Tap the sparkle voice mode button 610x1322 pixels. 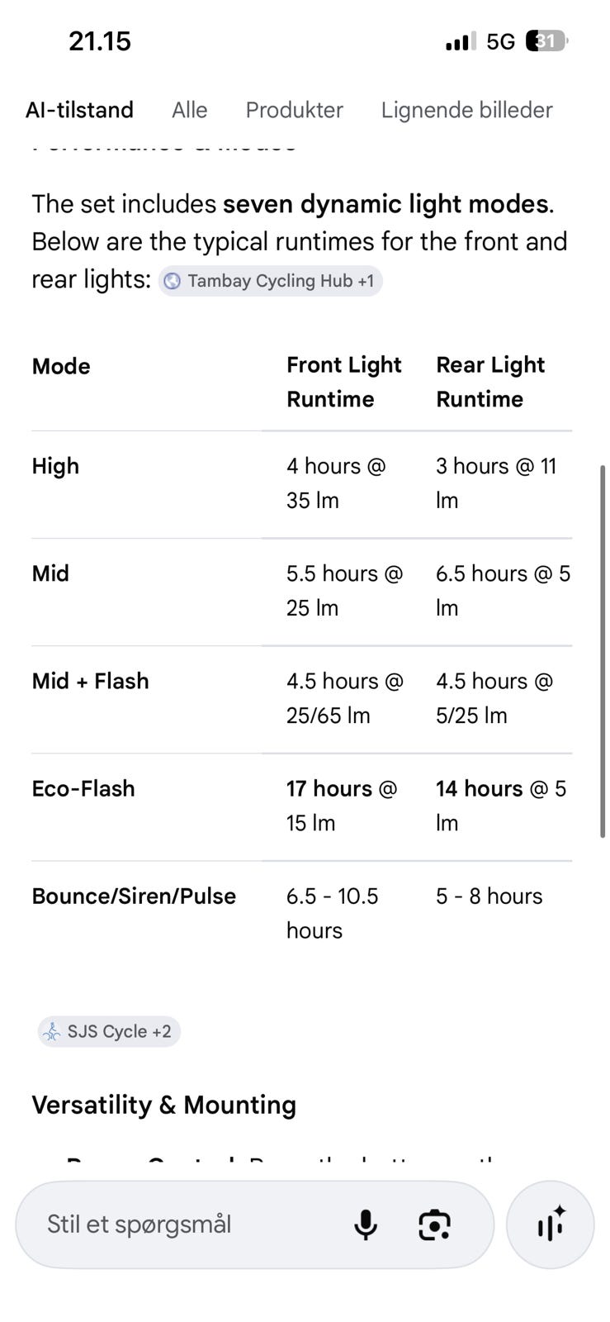[x=550, y=1225]
